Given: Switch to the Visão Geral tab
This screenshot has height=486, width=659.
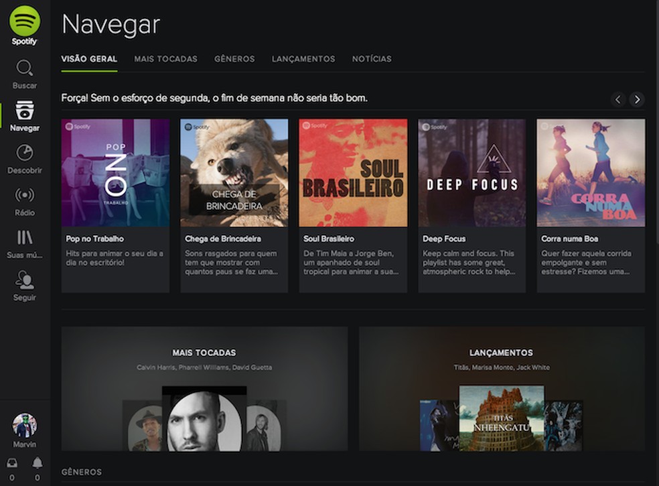Looking at the screenshot, I should tap(89, 59).
